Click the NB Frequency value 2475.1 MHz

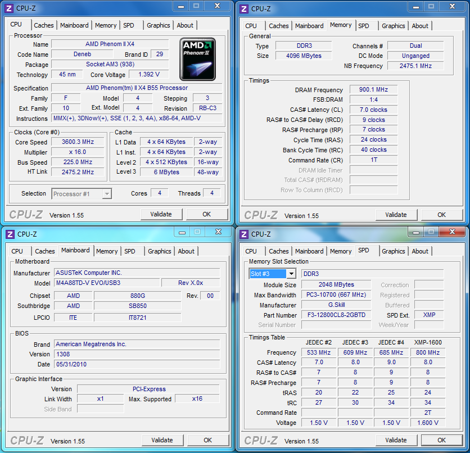(x=415, y=66)
